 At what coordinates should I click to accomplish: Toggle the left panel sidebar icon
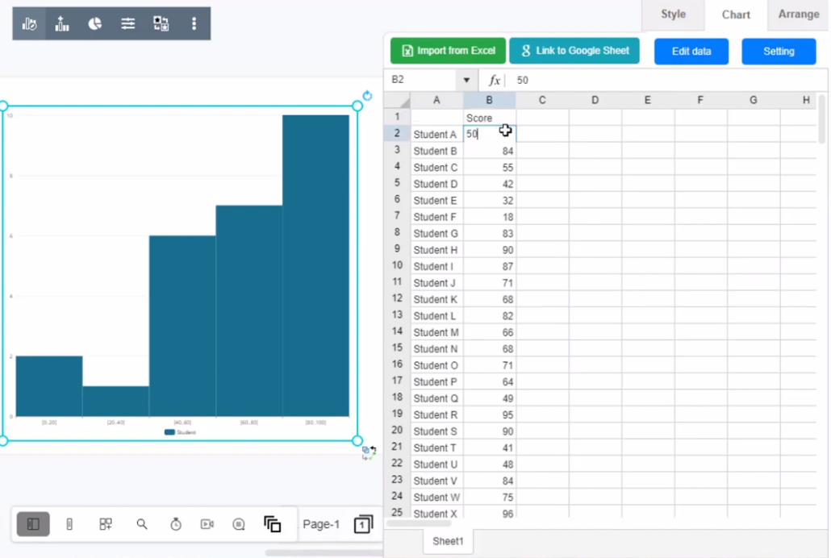point(32,524)
